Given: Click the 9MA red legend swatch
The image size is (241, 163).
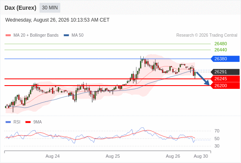Looking at the screenshot, I should (28, 122).
